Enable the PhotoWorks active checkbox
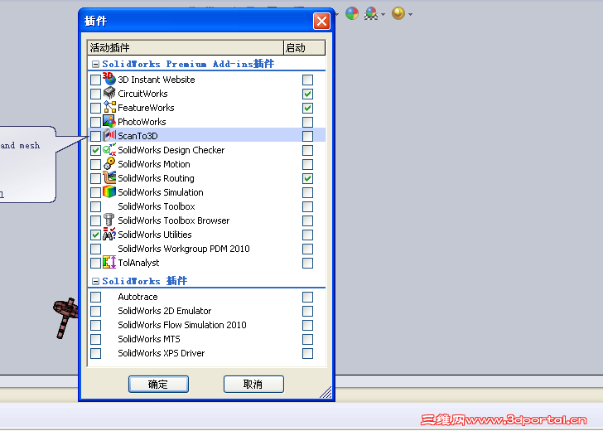Image resolution: width=603 pixels, height=431 pixels. click(x=96, y=122)
